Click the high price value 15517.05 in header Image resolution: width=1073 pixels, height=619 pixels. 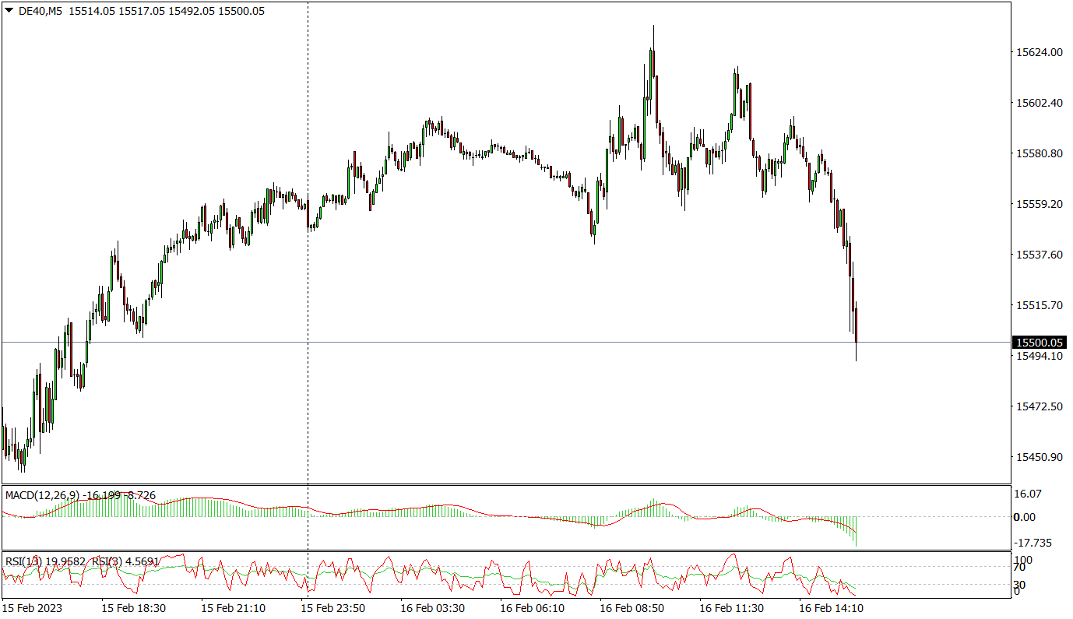141,11
